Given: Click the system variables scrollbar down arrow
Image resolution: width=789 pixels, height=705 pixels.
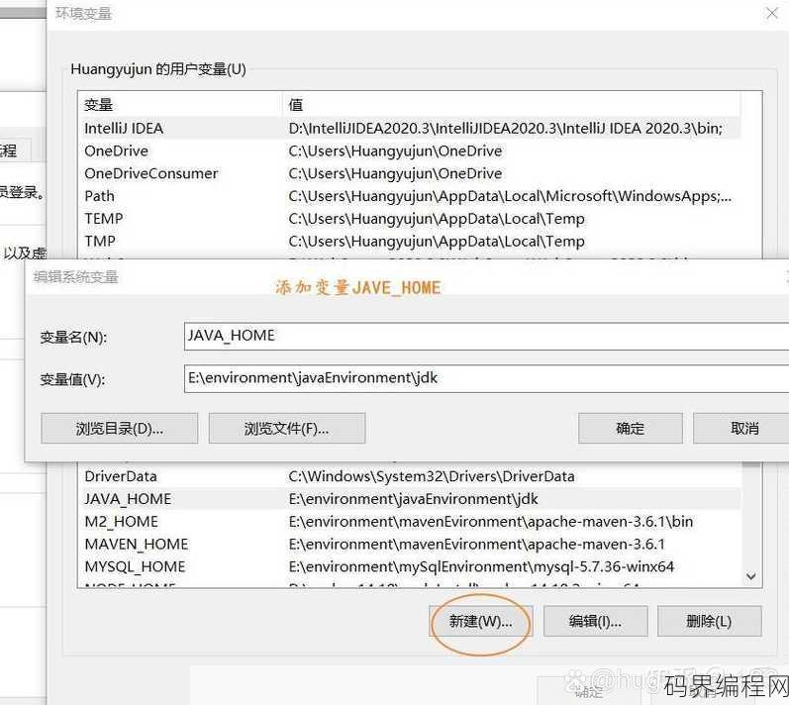Looking at the screenshot, I should 751,576.
